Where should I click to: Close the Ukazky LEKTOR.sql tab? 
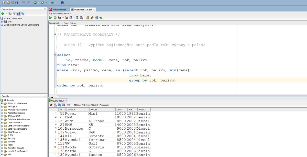click(94, 9)
